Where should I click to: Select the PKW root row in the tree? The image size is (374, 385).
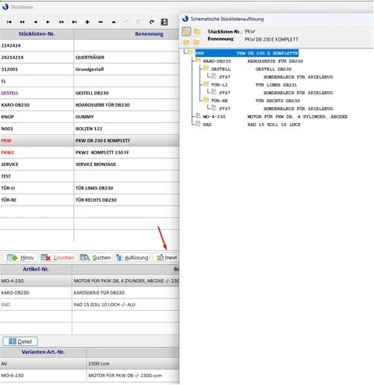(x=247, y=53)
